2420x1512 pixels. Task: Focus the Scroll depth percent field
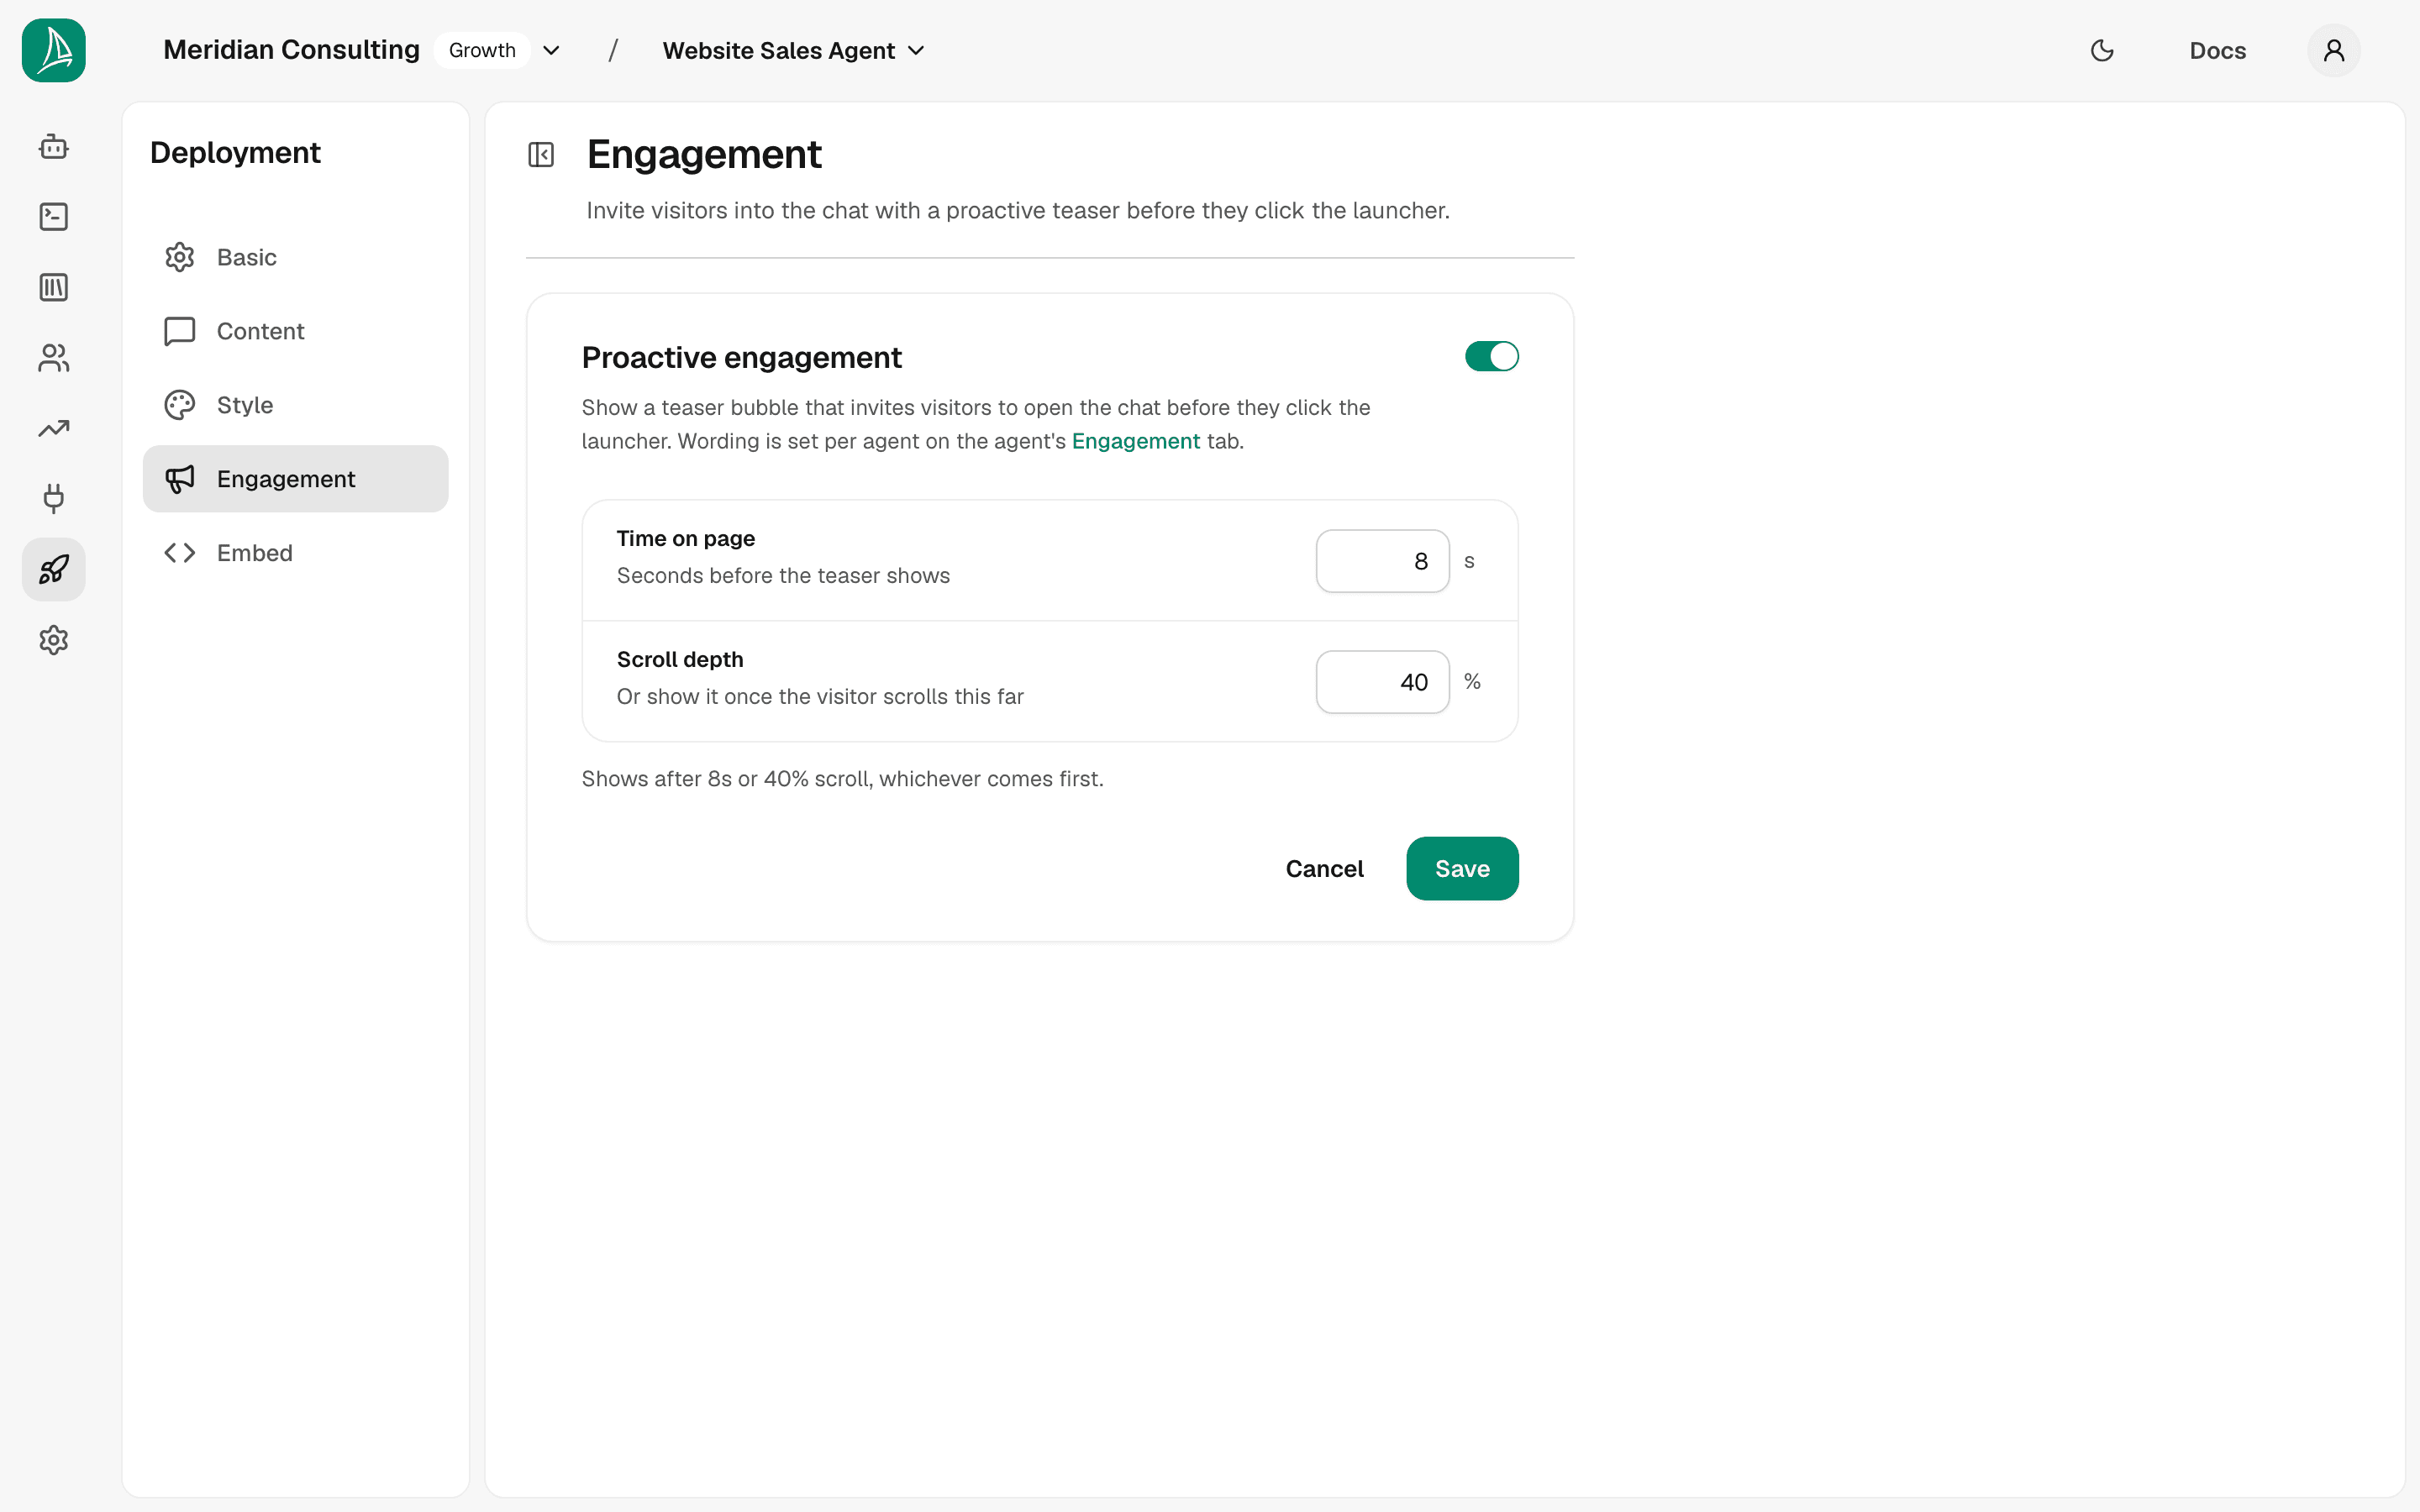[1383, 682]
